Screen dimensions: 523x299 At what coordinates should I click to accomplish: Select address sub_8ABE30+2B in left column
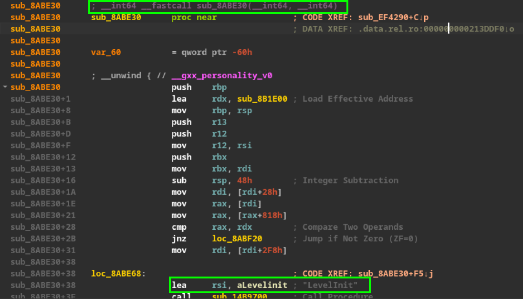[42, 239]
